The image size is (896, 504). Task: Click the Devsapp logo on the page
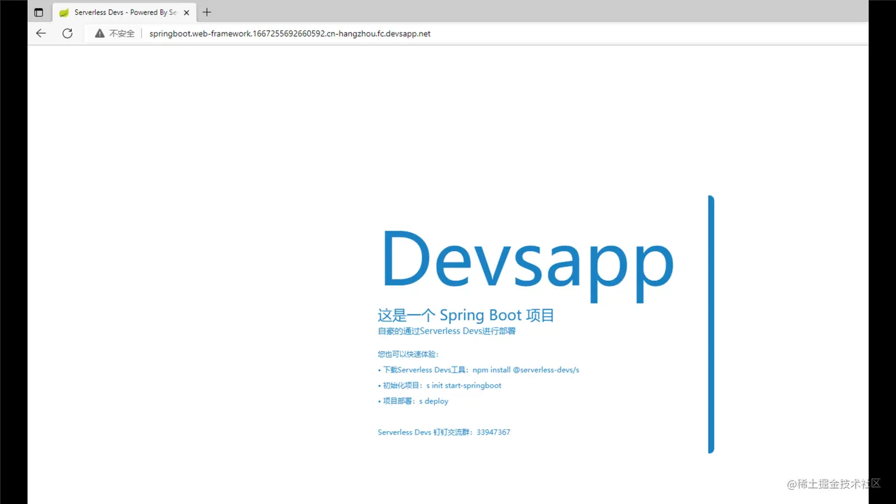pos(526,259)
